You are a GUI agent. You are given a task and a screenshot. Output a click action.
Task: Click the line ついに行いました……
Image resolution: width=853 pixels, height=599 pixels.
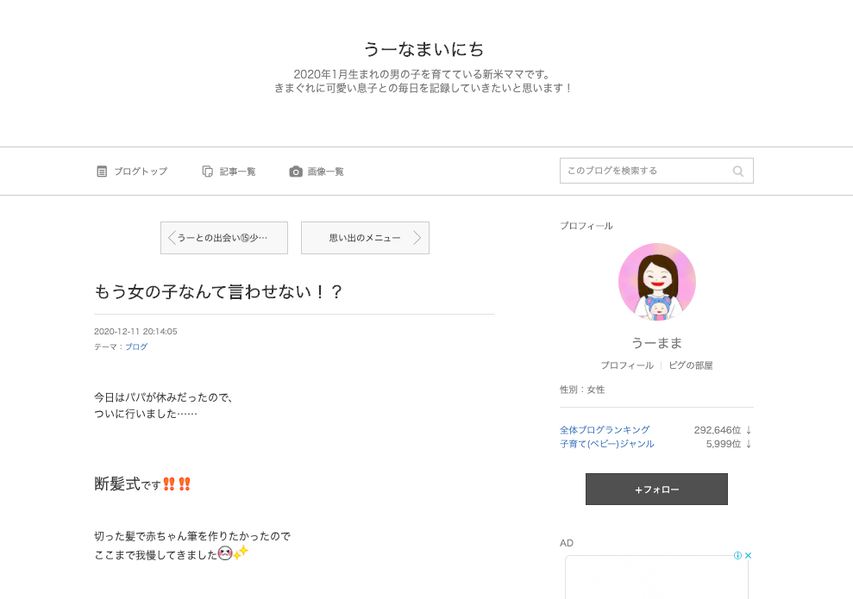click(146, 415)
